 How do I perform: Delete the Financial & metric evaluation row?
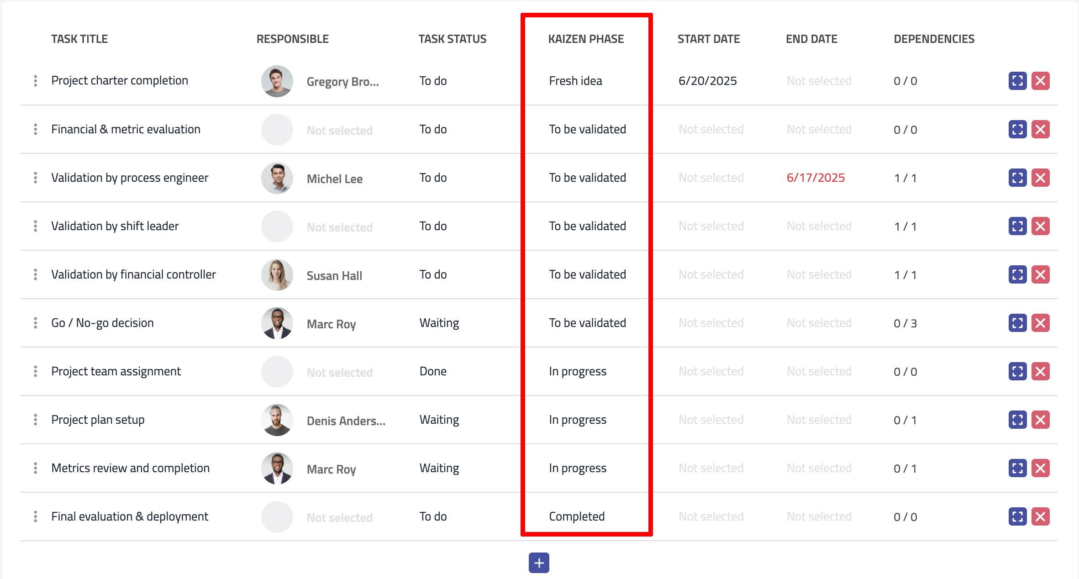pos(1040,129)
